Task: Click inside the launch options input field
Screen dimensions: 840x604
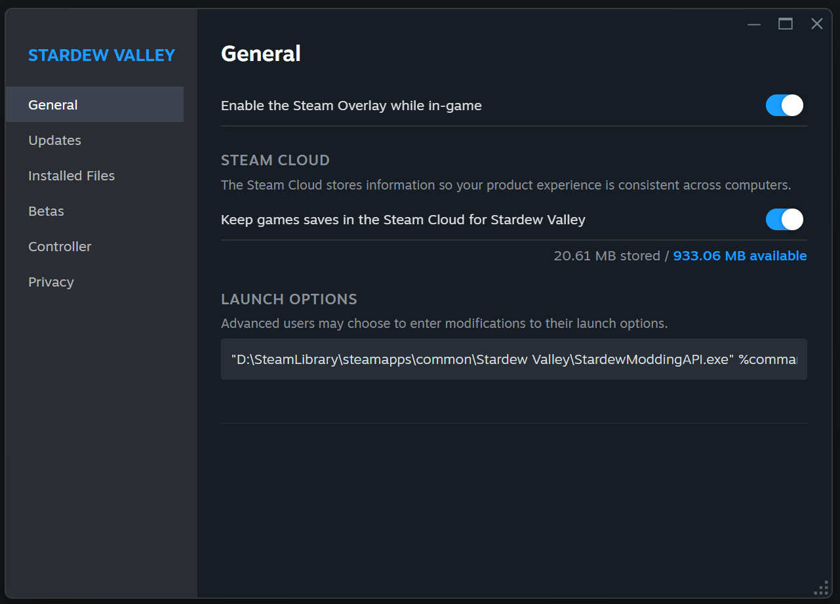Action: pos(513,359)
